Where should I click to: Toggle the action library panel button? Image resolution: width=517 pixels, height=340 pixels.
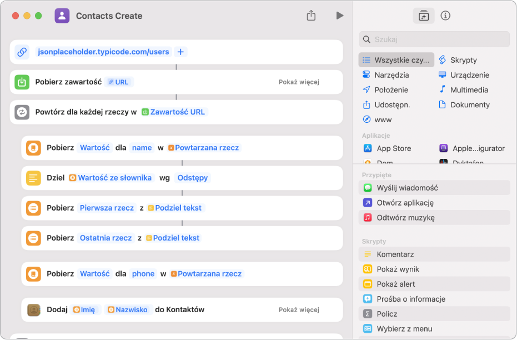coord(423,16)
